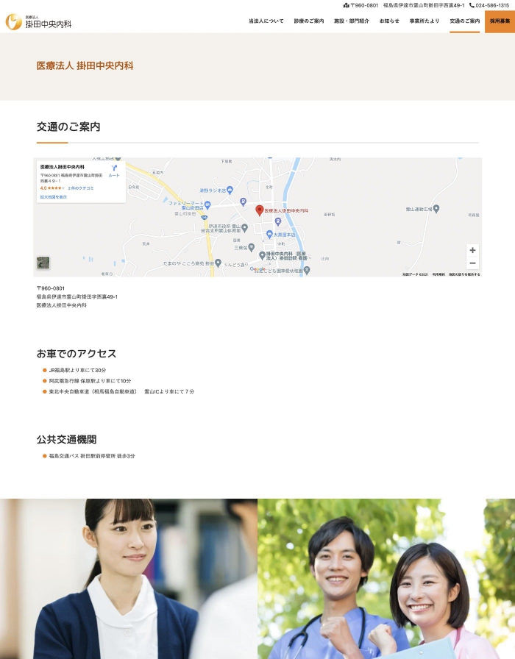Click the purple transit marker below the red pin
The height and width of the screenshot is (659, 515).
(x=278, y=221)
